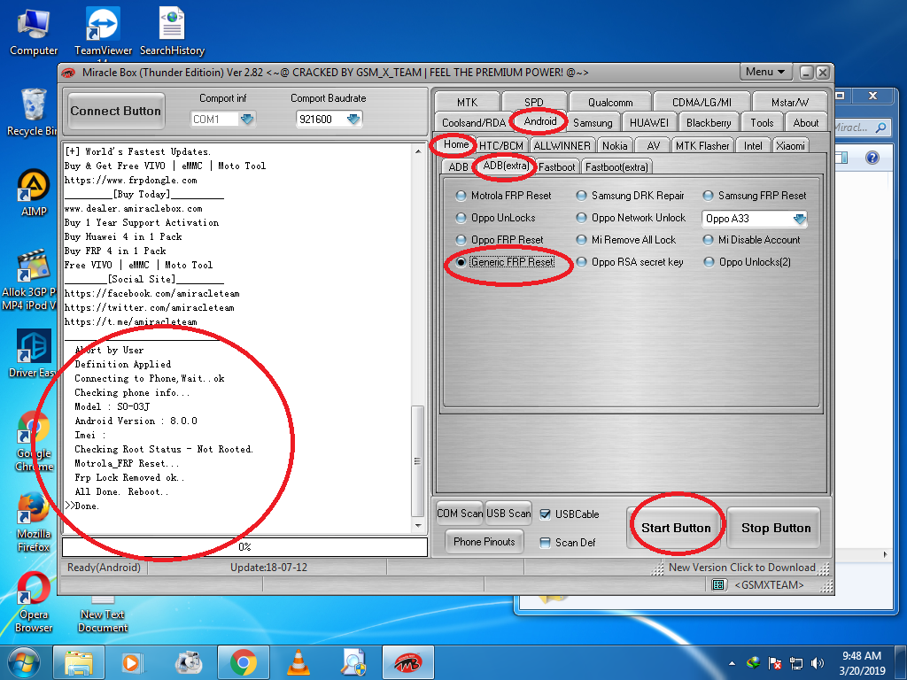The height and width of the screenshot is (680, 907).
Task: Click the Windows Start orb
Action: [23, 662]
